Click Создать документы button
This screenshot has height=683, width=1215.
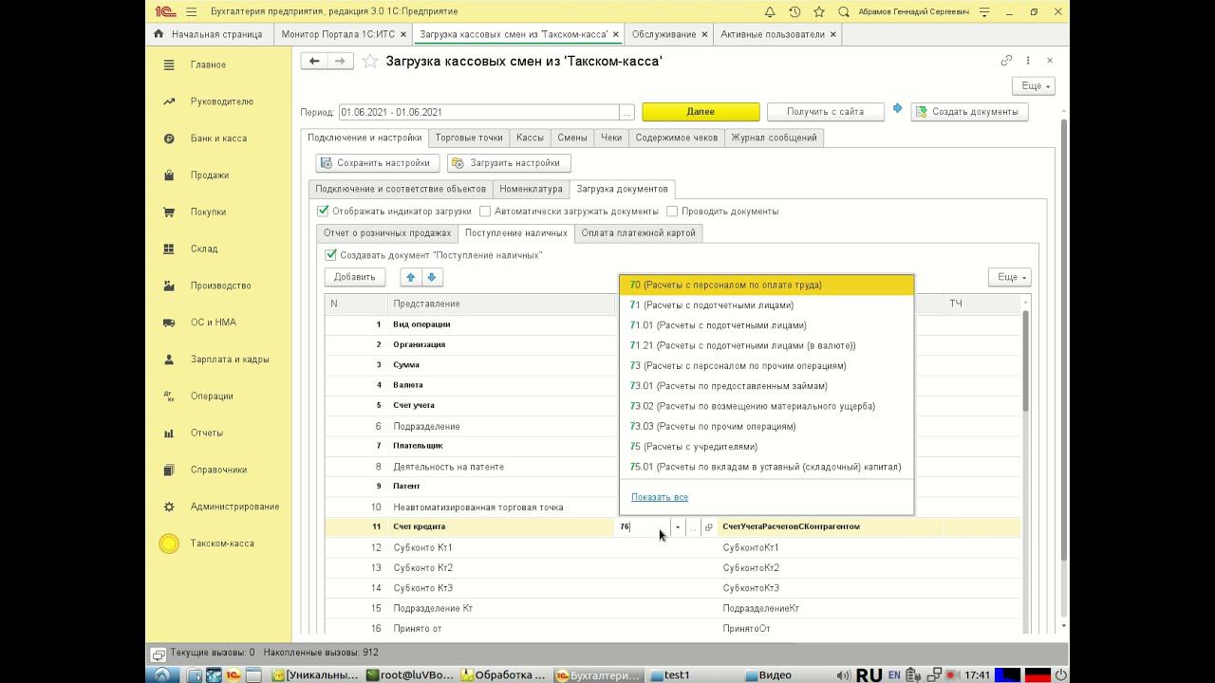pyautogui.click(x=969, y=112)
